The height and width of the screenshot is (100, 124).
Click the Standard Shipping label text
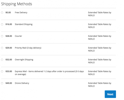click(24, 24)
